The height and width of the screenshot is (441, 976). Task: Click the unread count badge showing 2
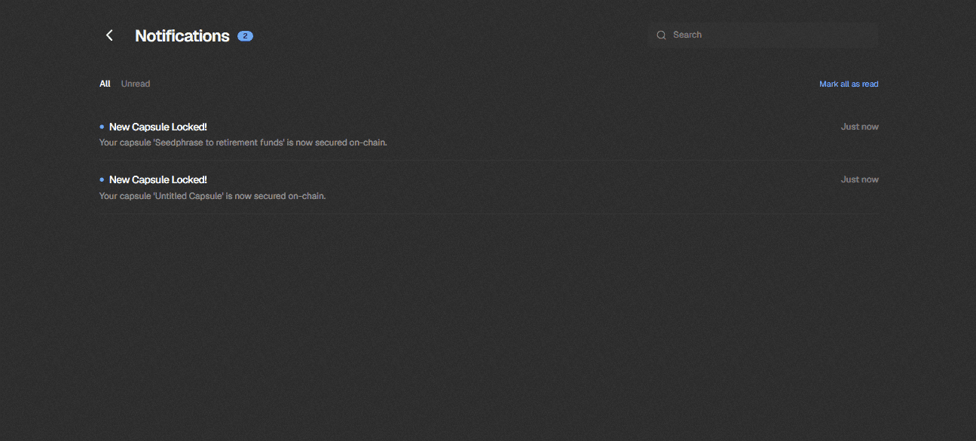245,35
